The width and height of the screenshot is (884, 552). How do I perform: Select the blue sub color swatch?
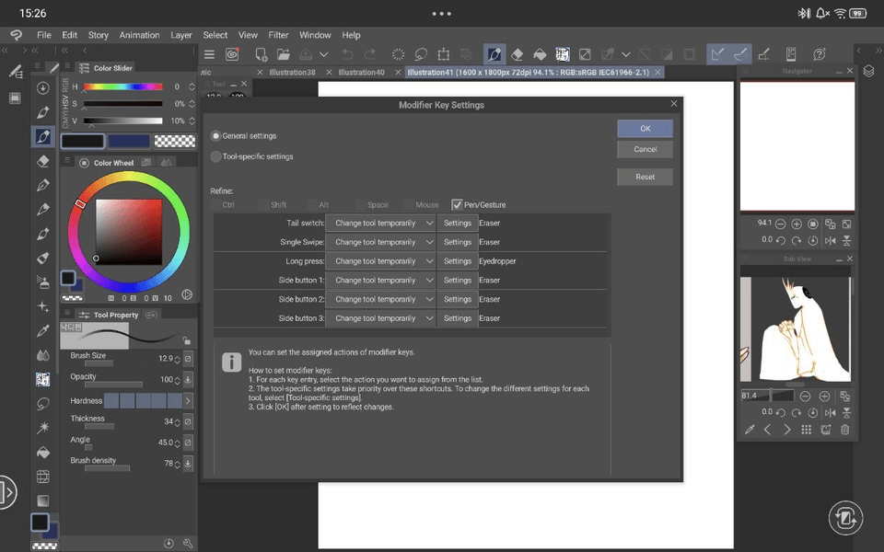pyautogui.click(x=129, y=141)
